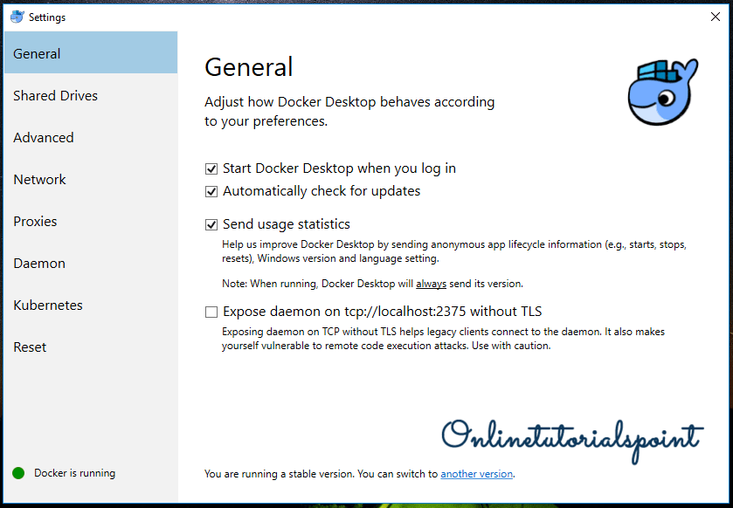Click the another version link
The height and width of the screenshot is (508, 733).
(x=476, y=474)
